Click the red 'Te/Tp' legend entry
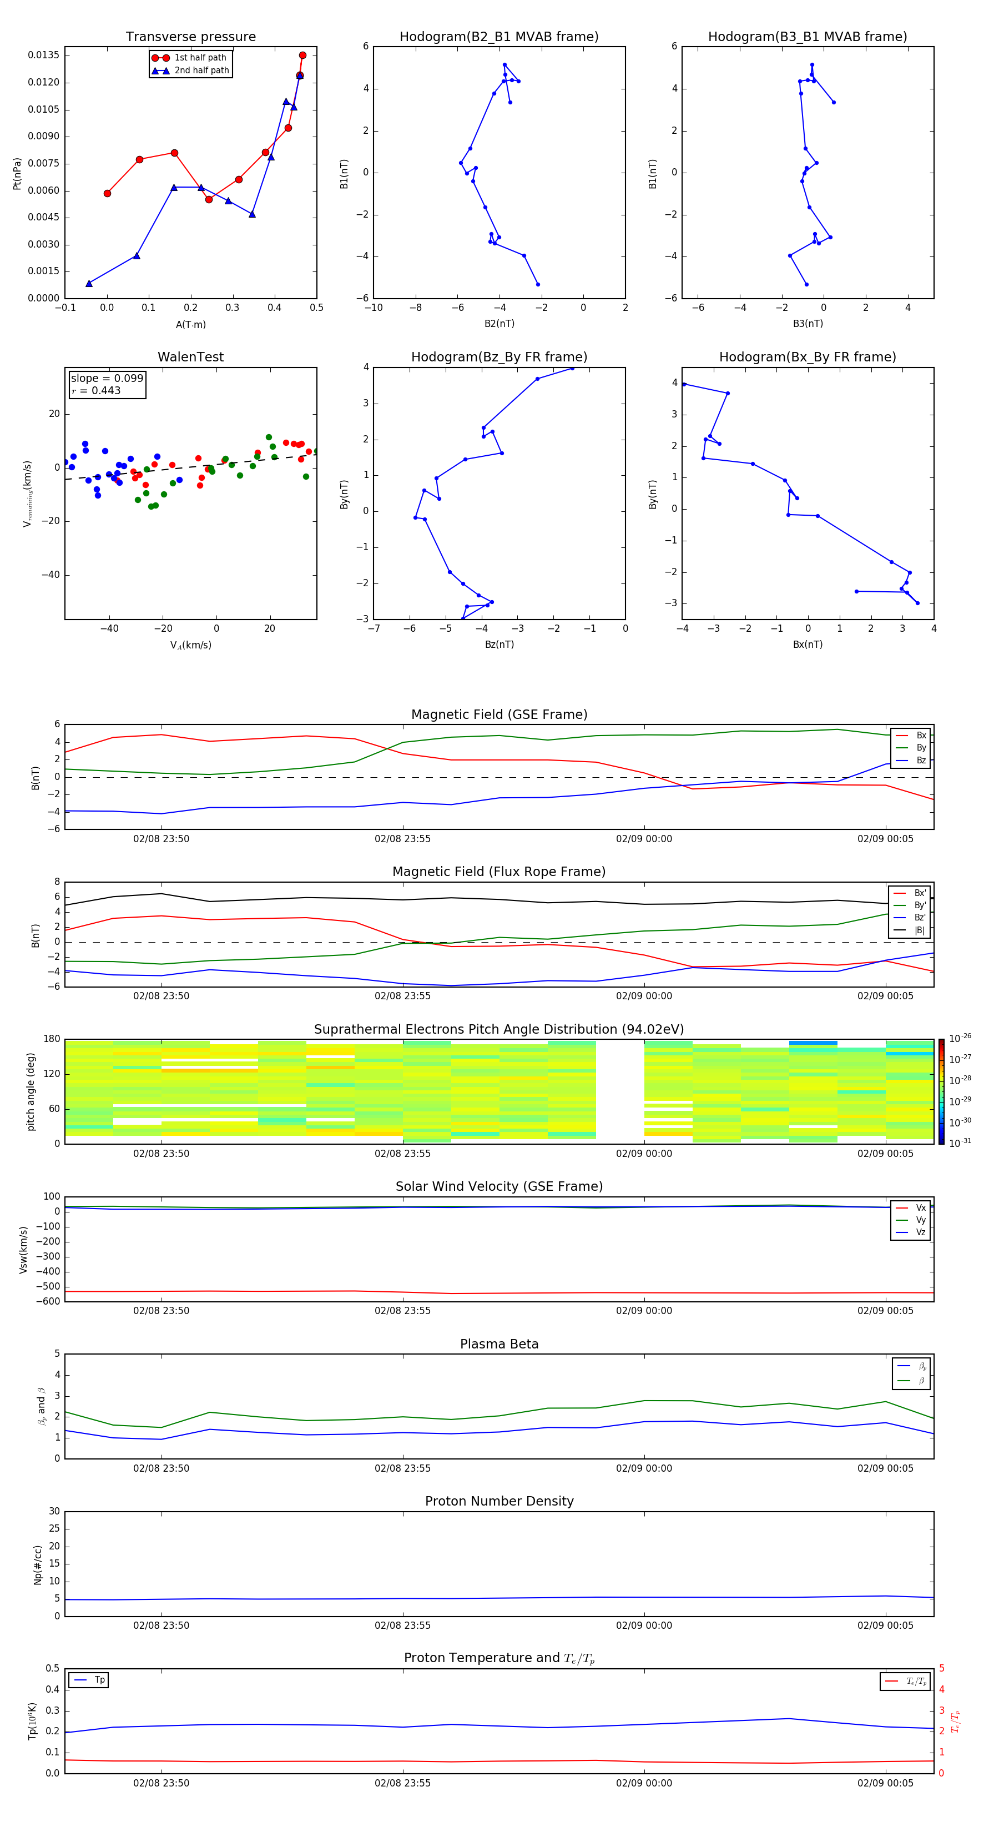Image resolution: width=999 pixels, height=1832 pixels. coord(906,1681)
